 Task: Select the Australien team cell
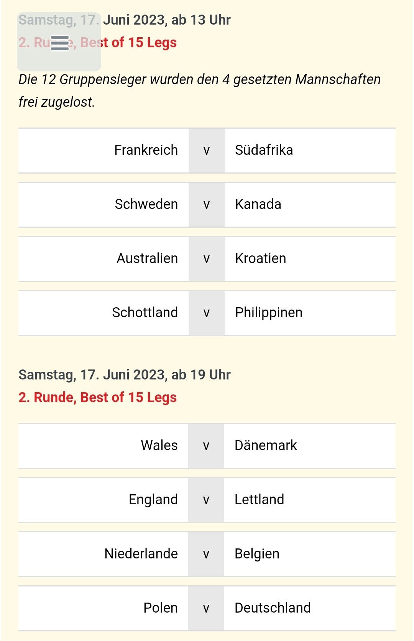(x=147, y=258)
